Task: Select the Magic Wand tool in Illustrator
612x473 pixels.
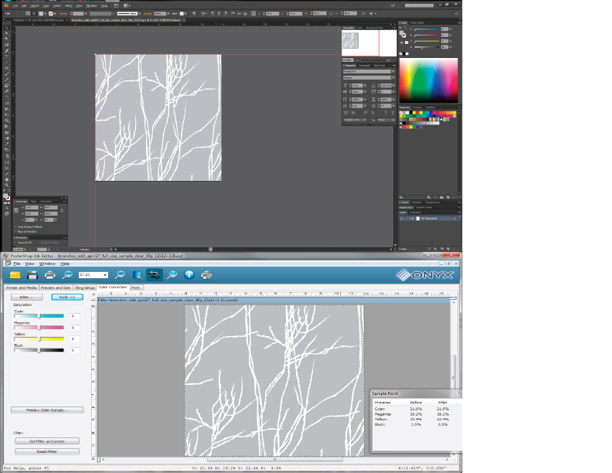Action: (7, 39)
